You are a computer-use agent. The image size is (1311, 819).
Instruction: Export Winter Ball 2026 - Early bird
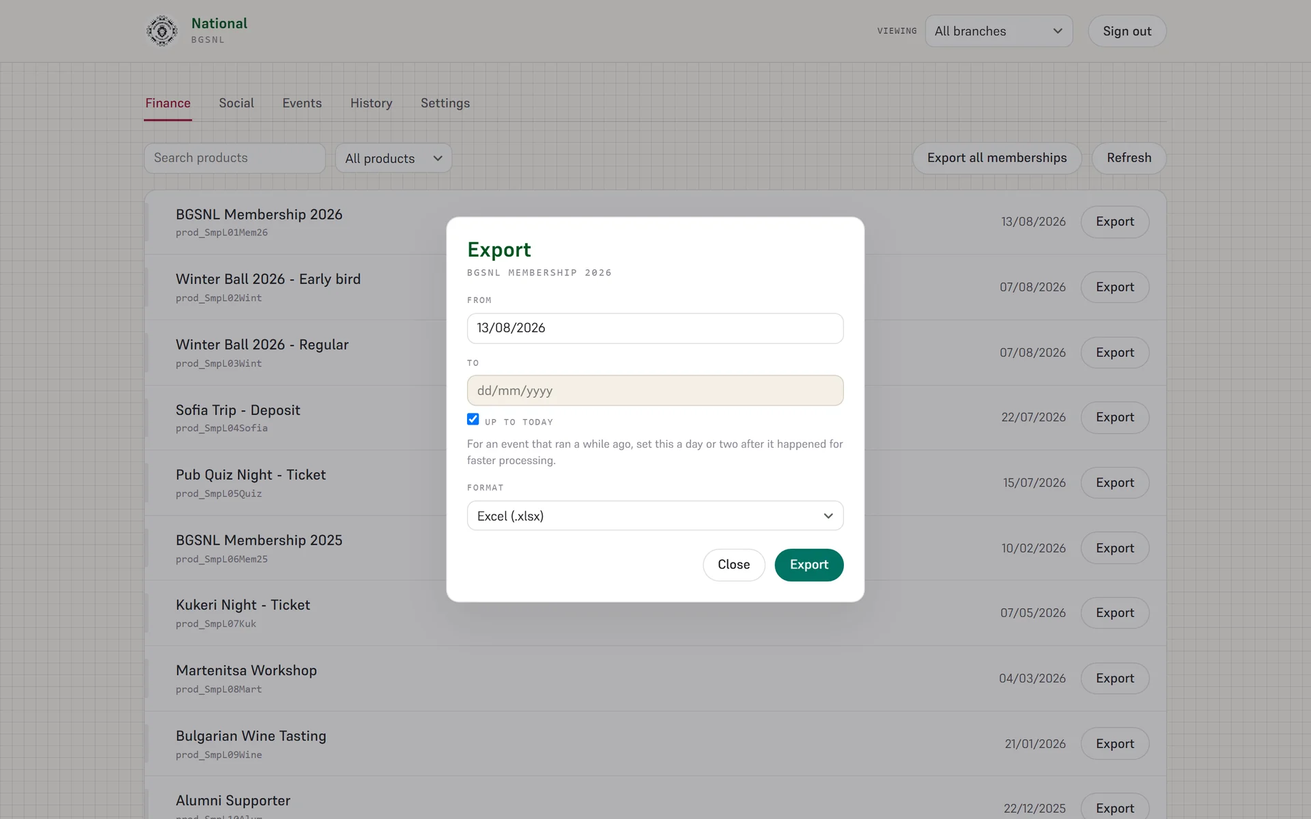coord(1114,287)
